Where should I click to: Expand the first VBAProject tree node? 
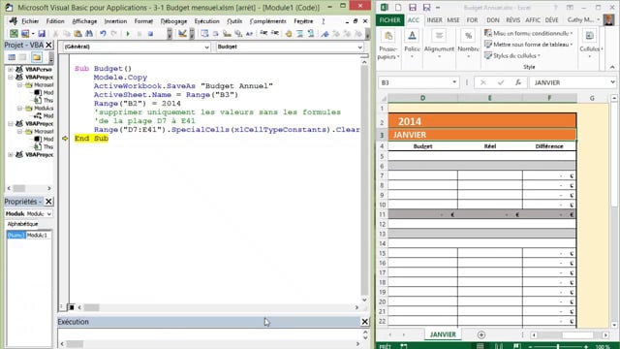(11, 69)
